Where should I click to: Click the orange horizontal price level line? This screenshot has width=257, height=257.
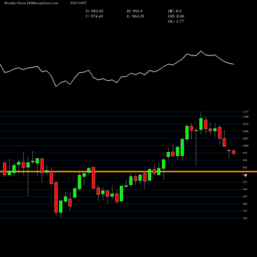click(x=128, y=172)
